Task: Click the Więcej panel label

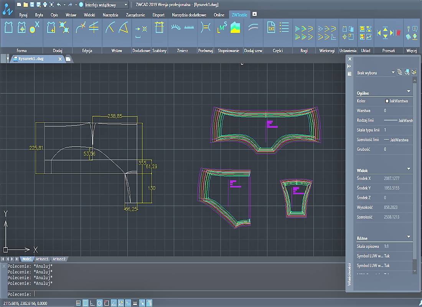Action: 412,51
